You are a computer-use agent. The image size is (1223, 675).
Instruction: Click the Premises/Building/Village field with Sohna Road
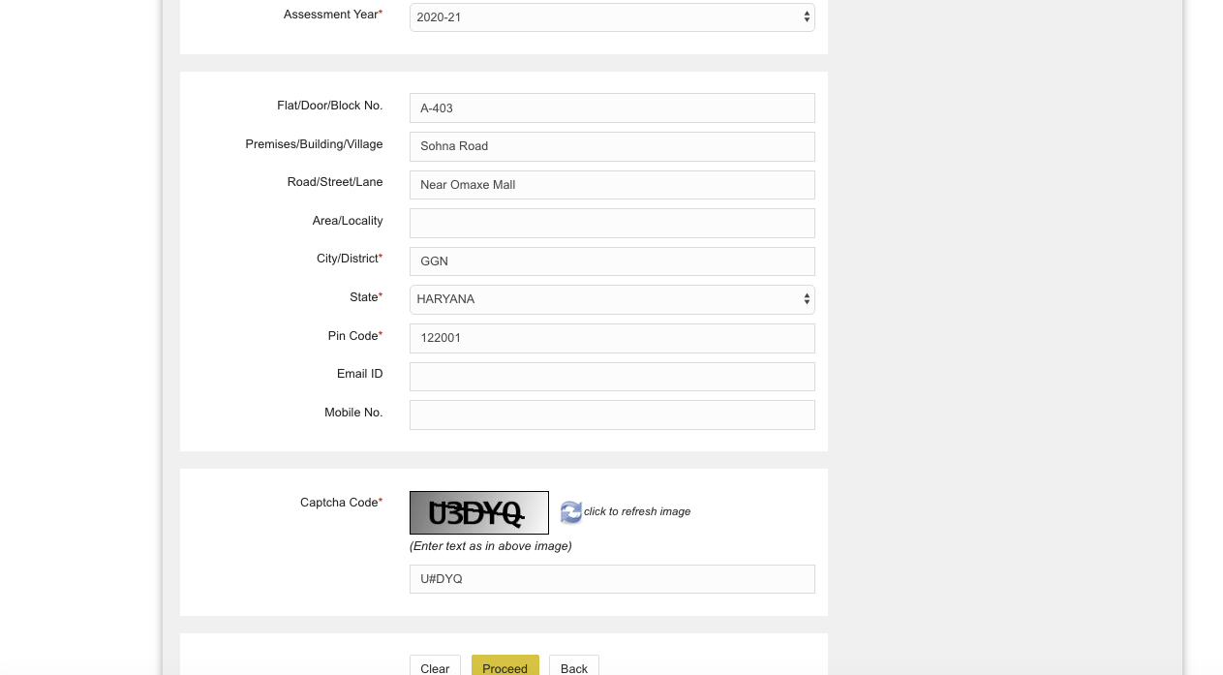[x=612, y=146]
